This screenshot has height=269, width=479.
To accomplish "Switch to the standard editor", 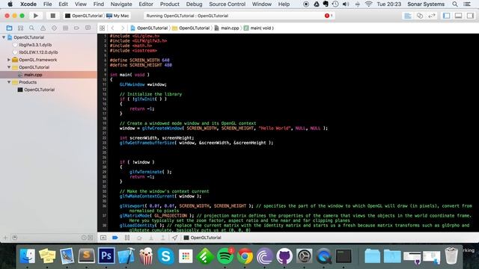I will [x=407, y=16].
